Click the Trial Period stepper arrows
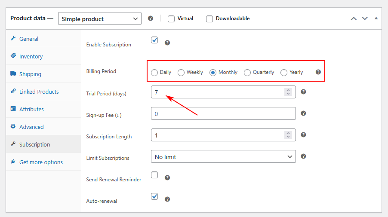Screen dimensions: 388x217 pos(288,92)
